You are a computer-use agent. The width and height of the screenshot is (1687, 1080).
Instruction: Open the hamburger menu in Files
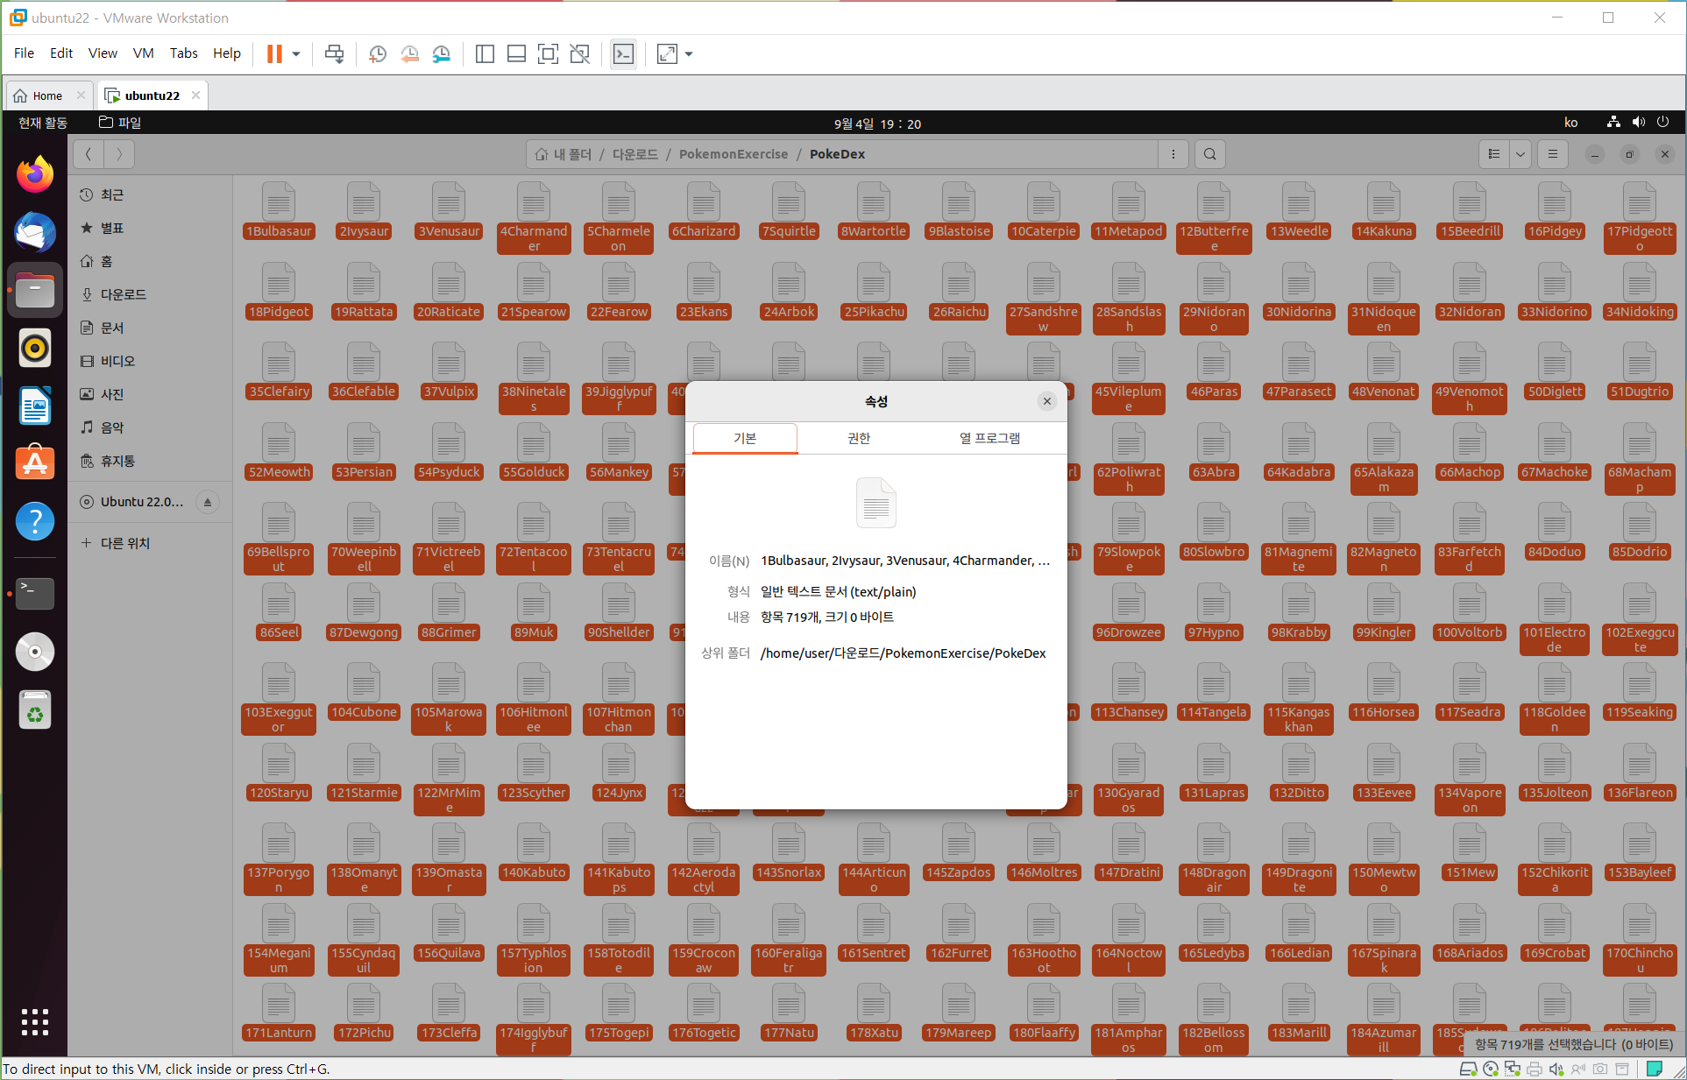1553,154
